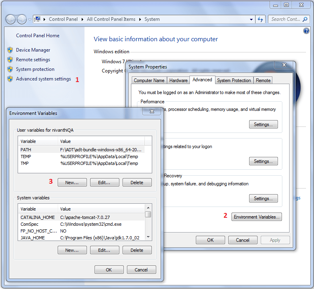Open the blue help icon
Image resolution: width=314 pixels, height=289 pixels.
tap(306, 31)
